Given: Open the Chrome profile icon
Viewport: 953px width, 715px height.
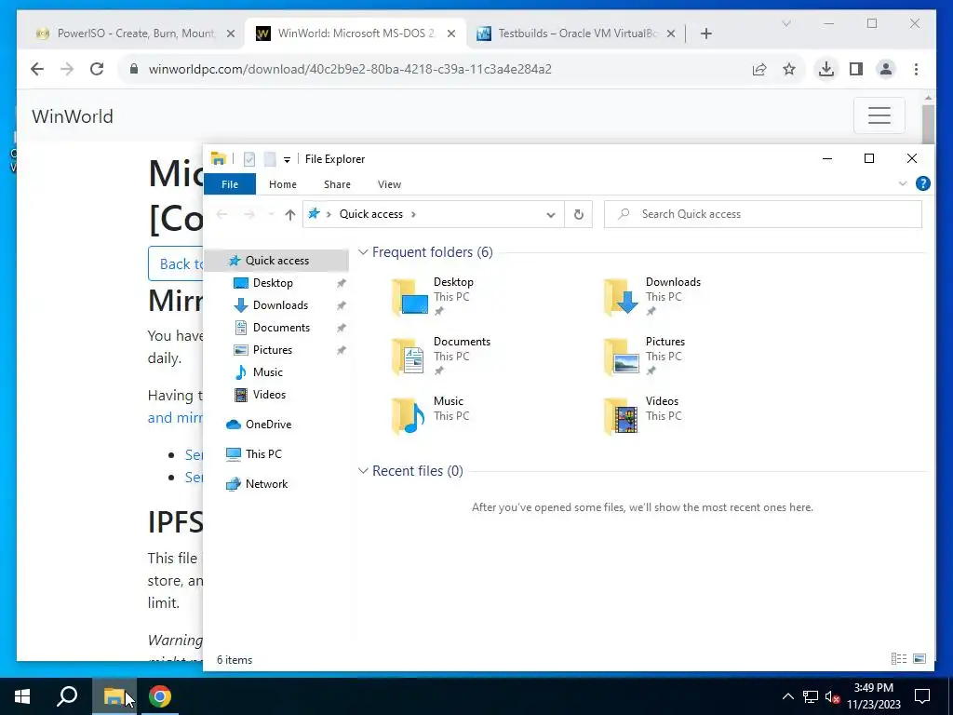Looking at the screenshot, I should (x=886, y=69).
